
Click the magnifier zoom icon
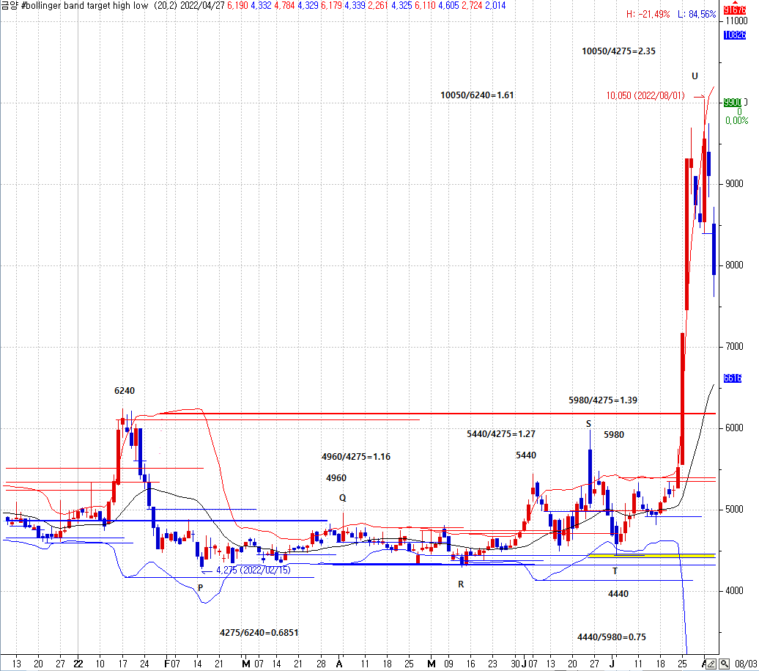coord(724,664)
